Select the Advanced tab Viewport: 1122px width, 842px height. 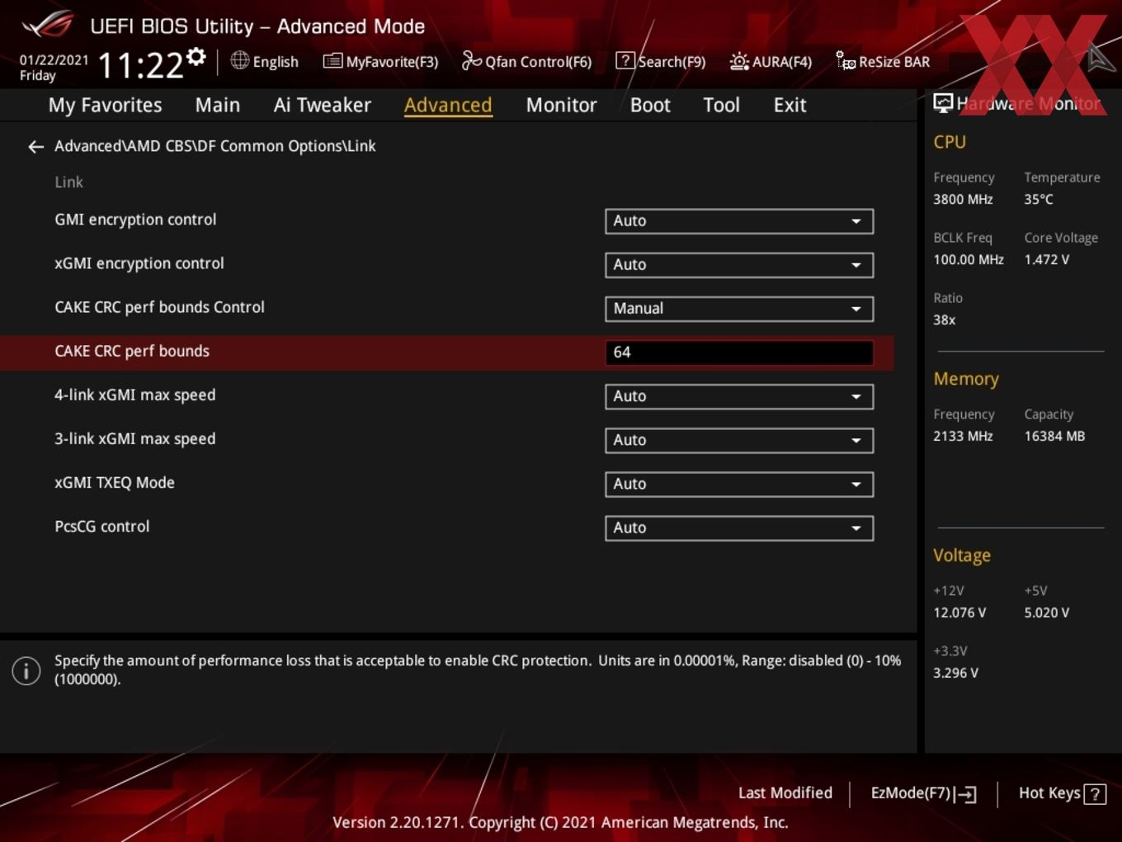(448, 105)
